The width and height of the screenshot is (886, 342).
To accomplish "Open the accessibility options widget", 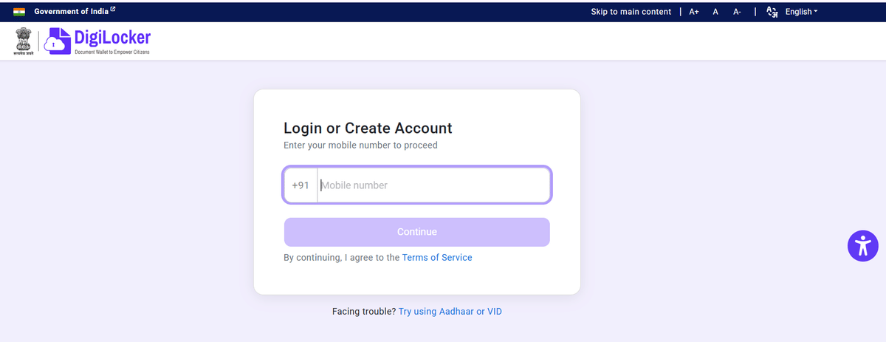I will [x=862, y=245].
